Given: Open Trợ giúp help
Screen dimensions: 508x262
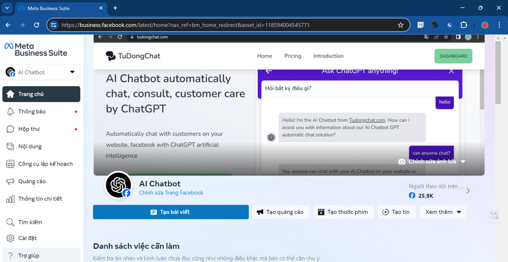Looking at the screenshot, I should point(41,255).
